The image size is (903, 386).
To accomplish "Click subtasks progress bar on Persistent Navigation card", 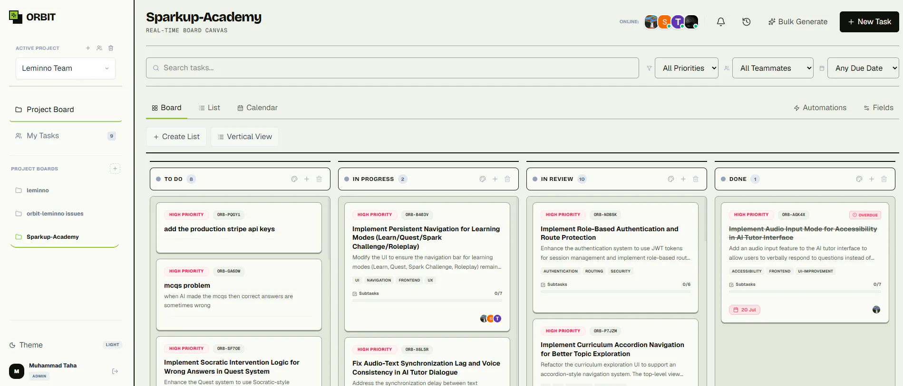I will pyautogui.click(x=427, y=301).
